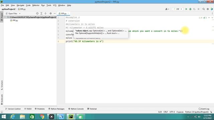Collapse the pythonProject2 root folder node
214x120 pixels.
[x=5, y=17]
